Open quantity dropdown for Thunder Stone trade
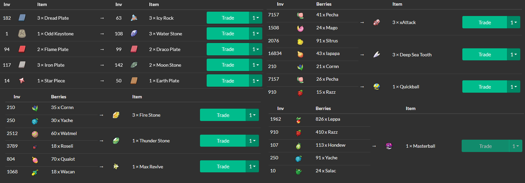This screenshot has width=525, height=183. (252, 141)
